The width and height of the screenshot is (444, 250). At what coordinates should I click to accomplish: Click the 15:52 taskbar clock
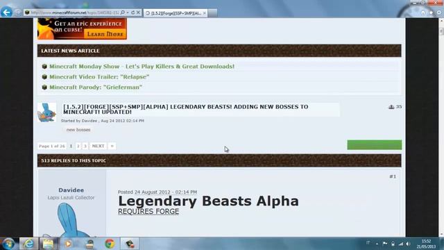(x=426, y=244)
